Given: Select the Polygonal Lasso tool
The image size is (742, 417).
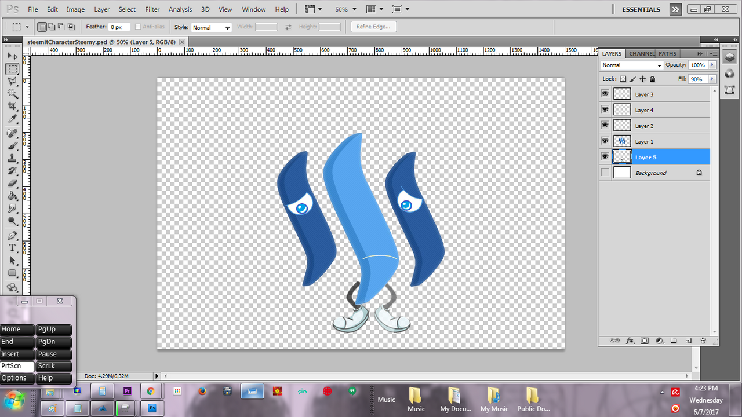Looking at the screenshot, I should pyautogui.click(x=12, y=82).
